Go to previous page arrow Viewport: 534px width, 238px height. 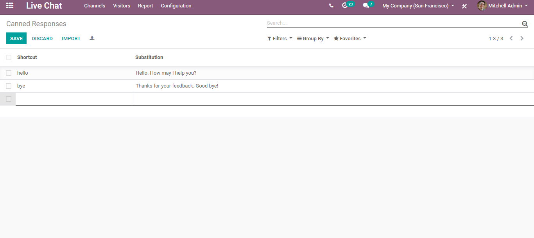click(x=511, y=38)
